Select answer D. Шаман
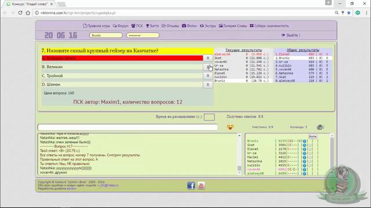This screenshot has height=208, width=371. [122, 84]
